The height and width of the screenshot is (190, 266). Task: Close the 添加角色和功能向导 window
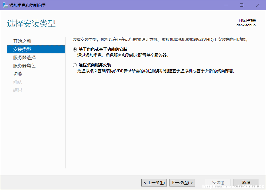[x=258, y=5]
